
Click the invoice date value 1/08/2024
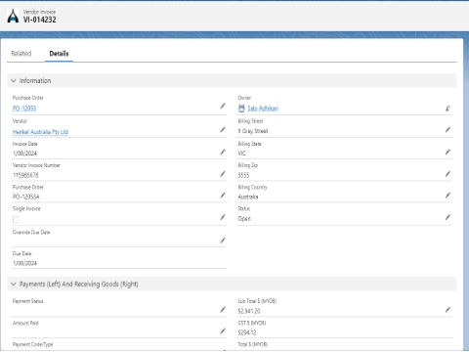pyautogui.click(x=24, y=154)
